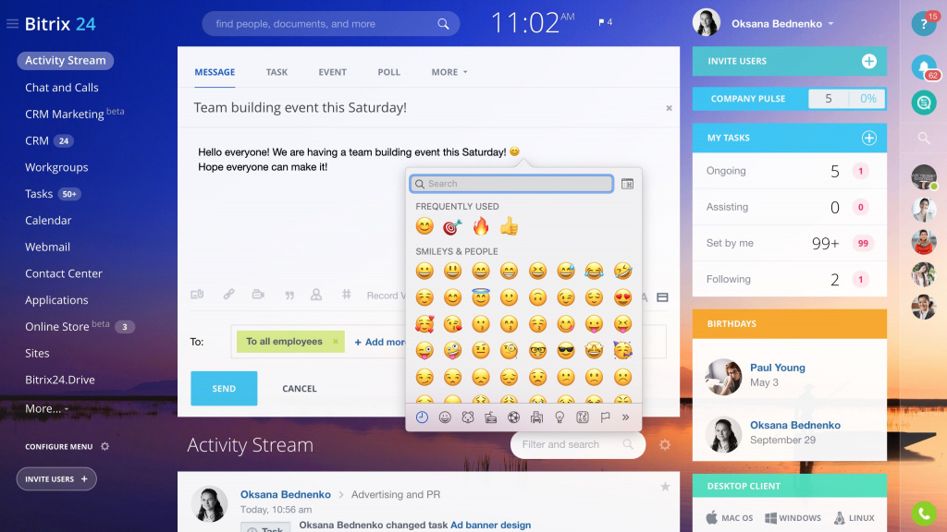Image resolution: width=947 pixels, height=532 pixels.
Task: Favorite the post with the star icon
Action: (x=665, y=487)
